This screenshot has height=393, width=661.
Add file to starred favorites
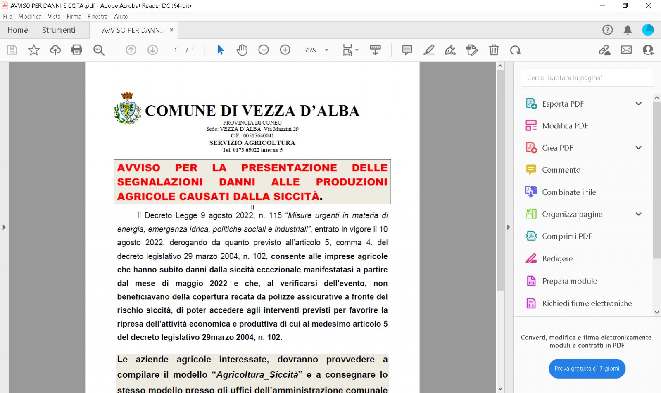pos(33,50)
